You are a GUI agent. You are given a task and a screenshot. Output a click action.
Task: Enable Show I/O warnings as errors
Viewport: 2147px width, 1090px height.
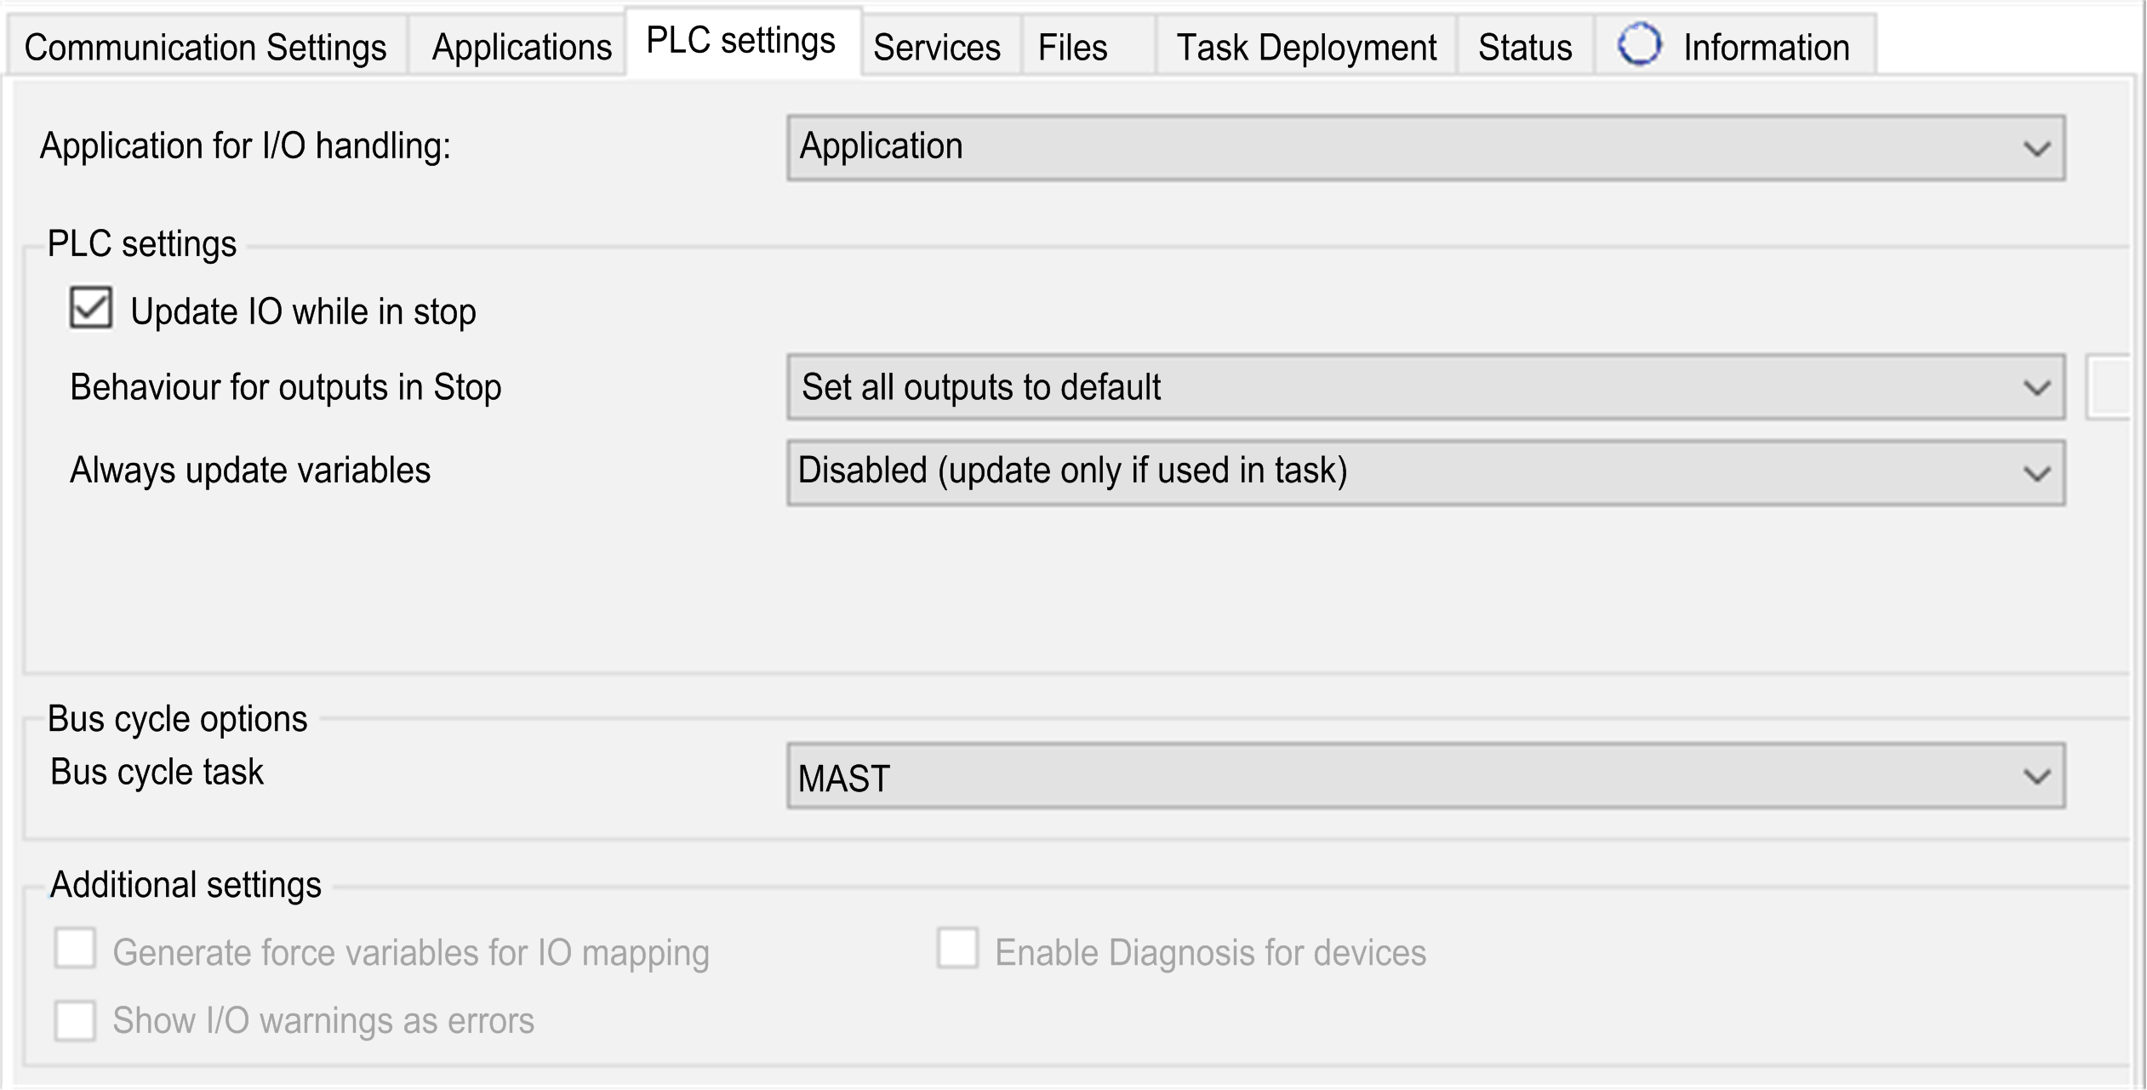pos(75,1021)
